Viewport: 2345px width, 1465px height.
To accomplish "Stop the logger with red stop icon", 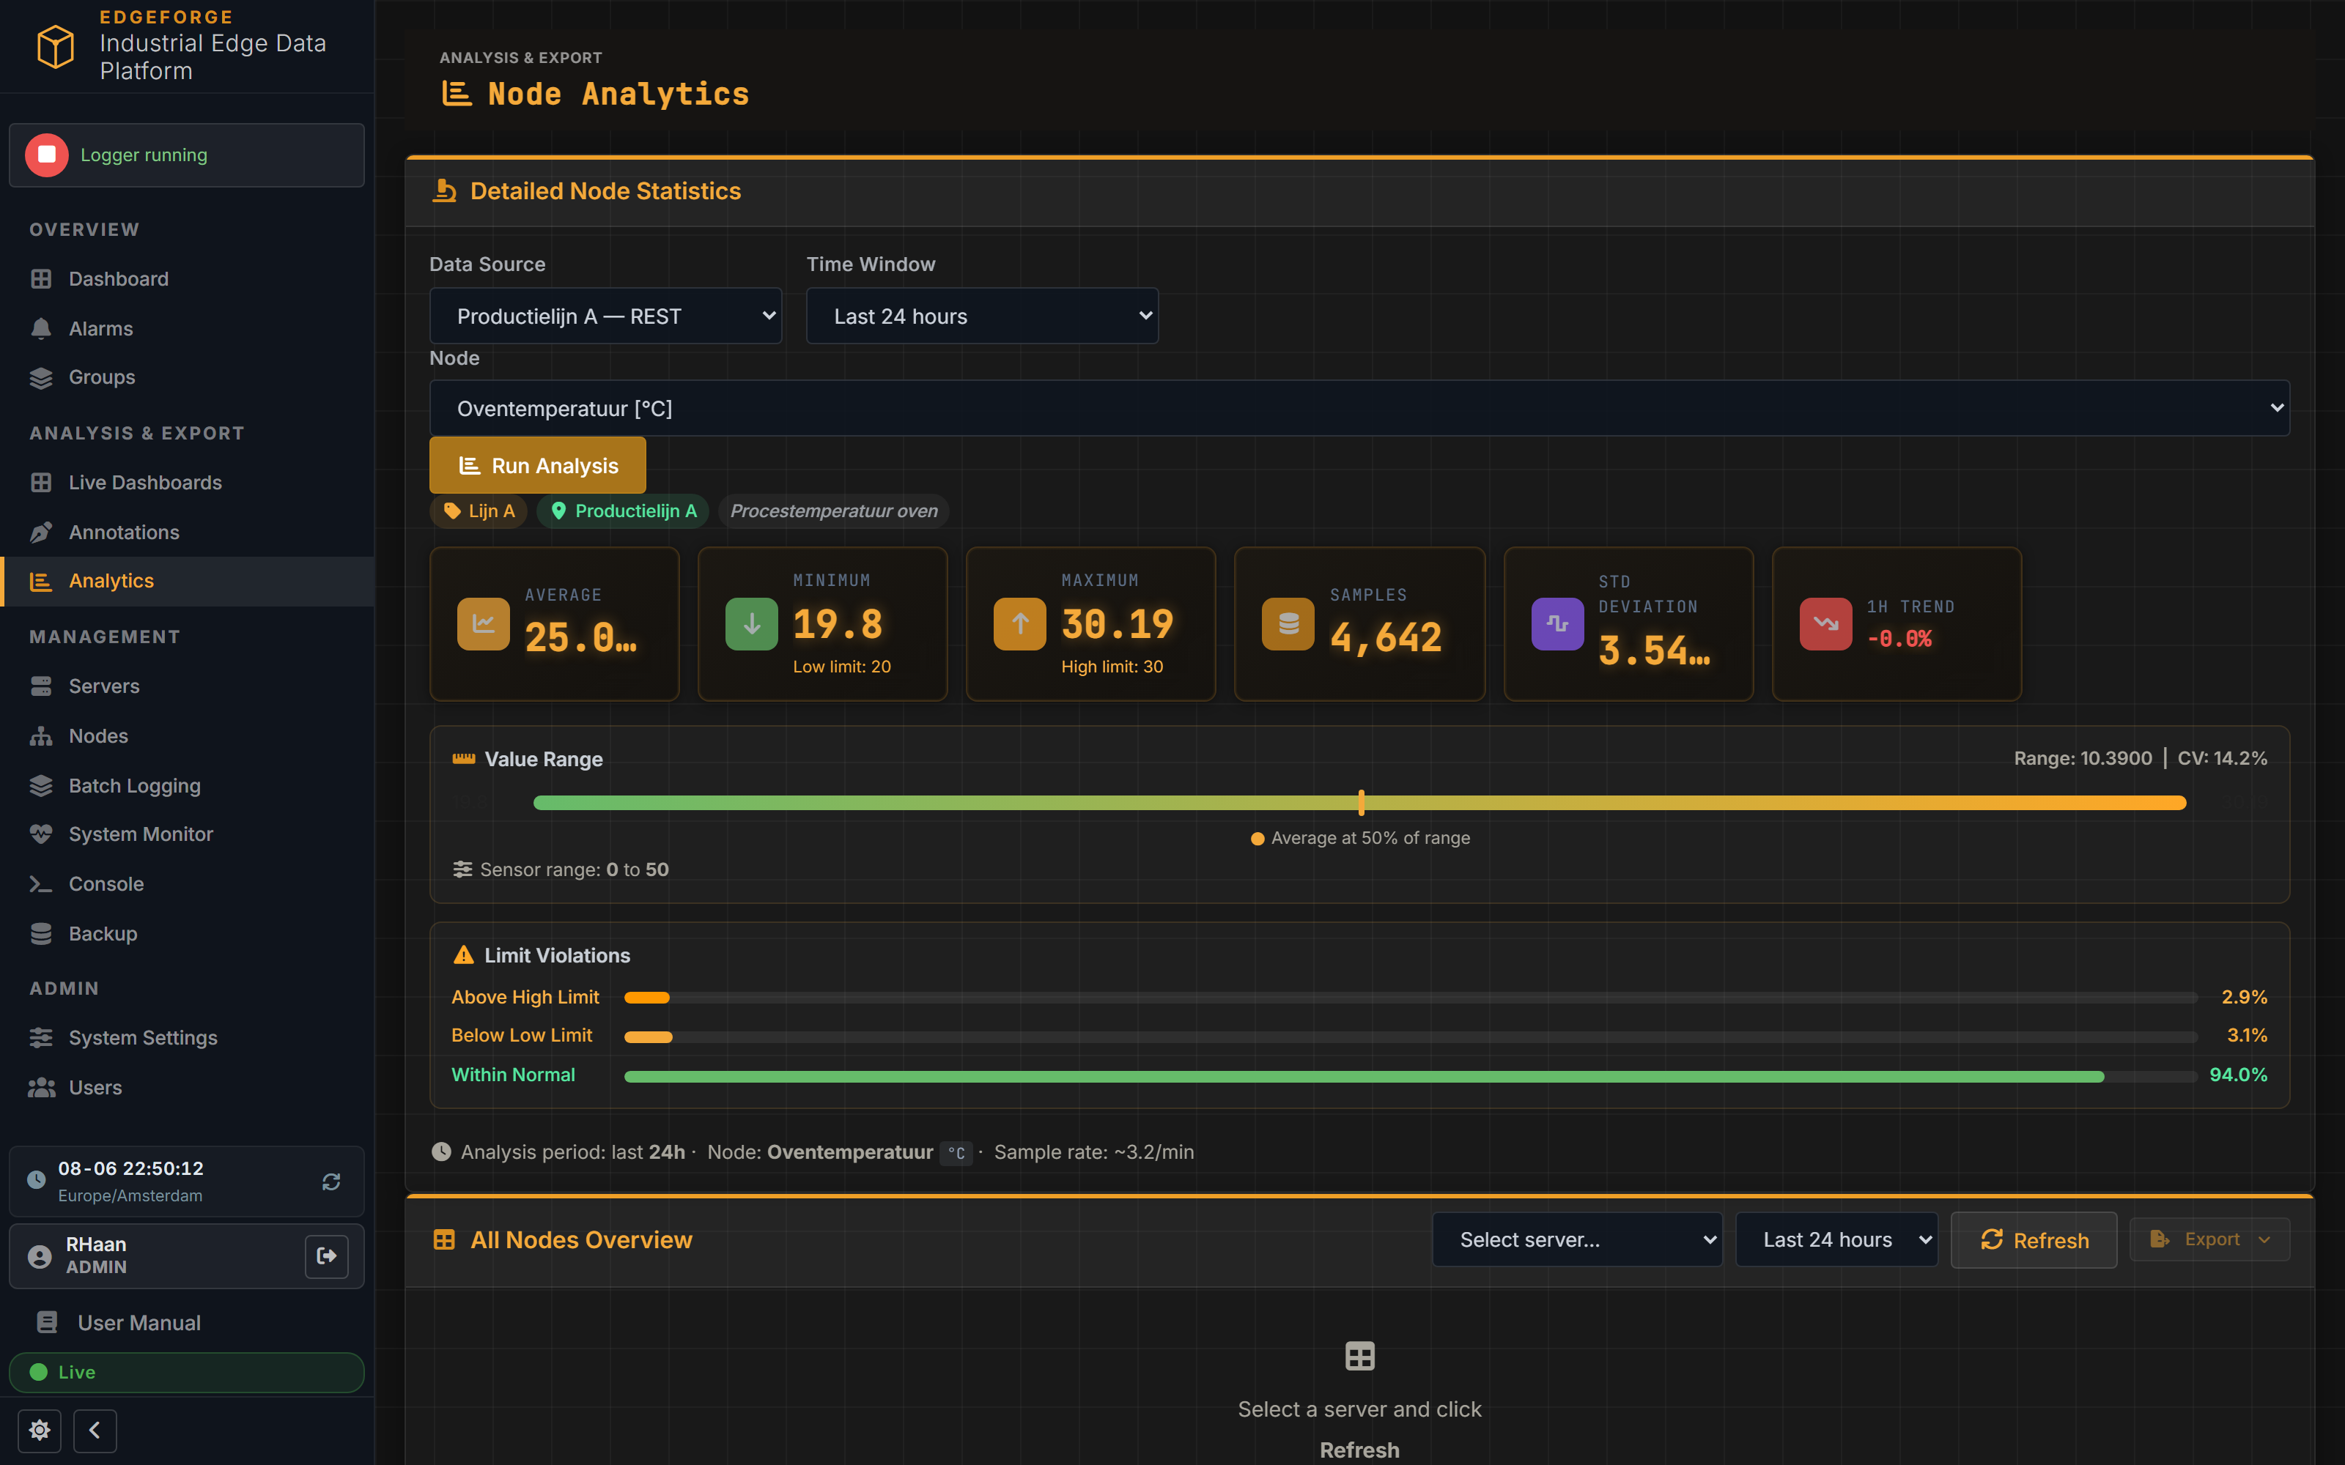I will click(46, 155).
